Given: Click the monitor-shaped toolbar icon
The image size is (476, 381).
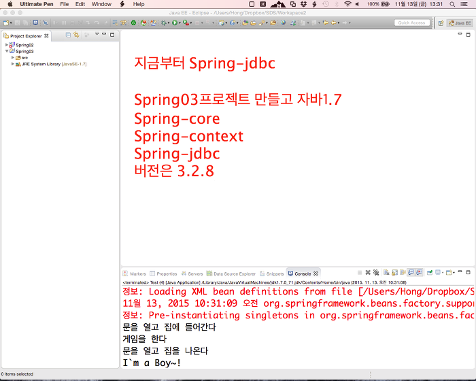Looking at the screenshot, I should click(35, 22).
